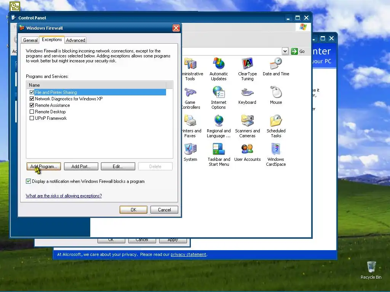This screenshot has width=390, height=292.
Task: Click the Add Port button
Action: pos(81,167)
